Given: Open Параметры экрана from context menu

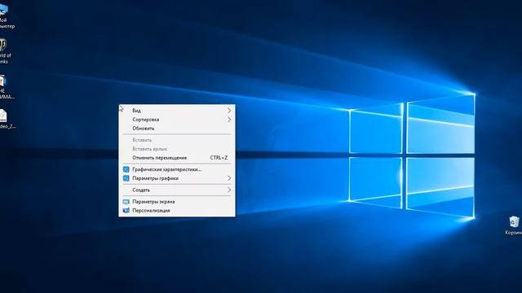Looking at the screenshot, I should [x=177, y=202].
